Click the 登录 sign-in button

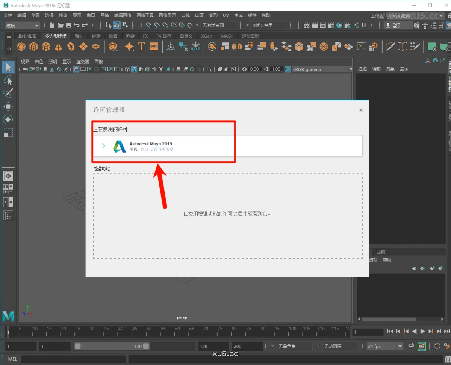(x=397, y=26)
